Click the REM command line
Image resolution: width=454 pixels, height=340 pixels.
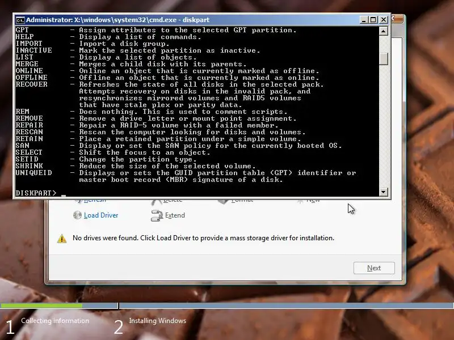coord(152,112)
